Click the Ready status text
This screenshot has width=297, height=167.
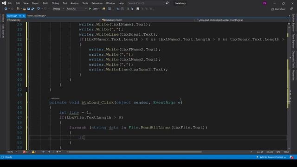pyautogui.click(x=8, y=157)
